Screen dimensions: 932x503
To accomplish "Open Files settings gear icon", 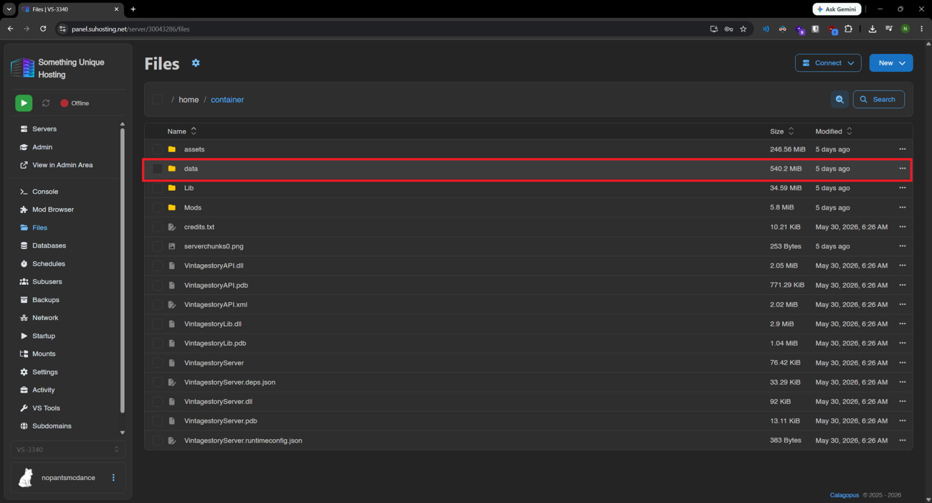I will (x=196, y=63).
